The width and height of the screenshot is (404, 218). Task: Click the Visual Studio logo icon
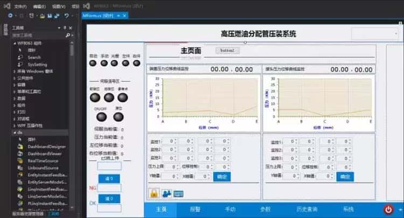6,6
